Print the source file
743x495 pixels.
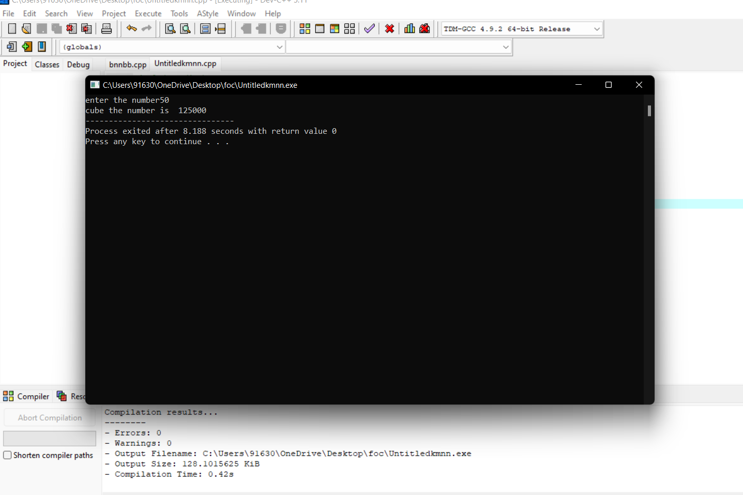(x=107, y=28)
